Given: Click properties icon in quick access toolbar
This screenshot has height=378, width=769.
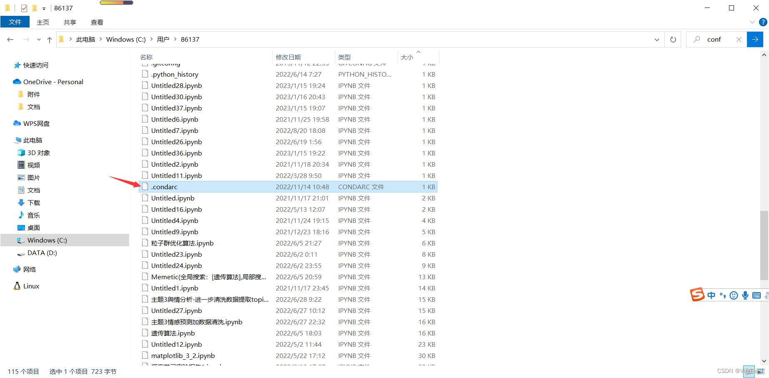Looking at the screenshot, I should pos(24,8).
